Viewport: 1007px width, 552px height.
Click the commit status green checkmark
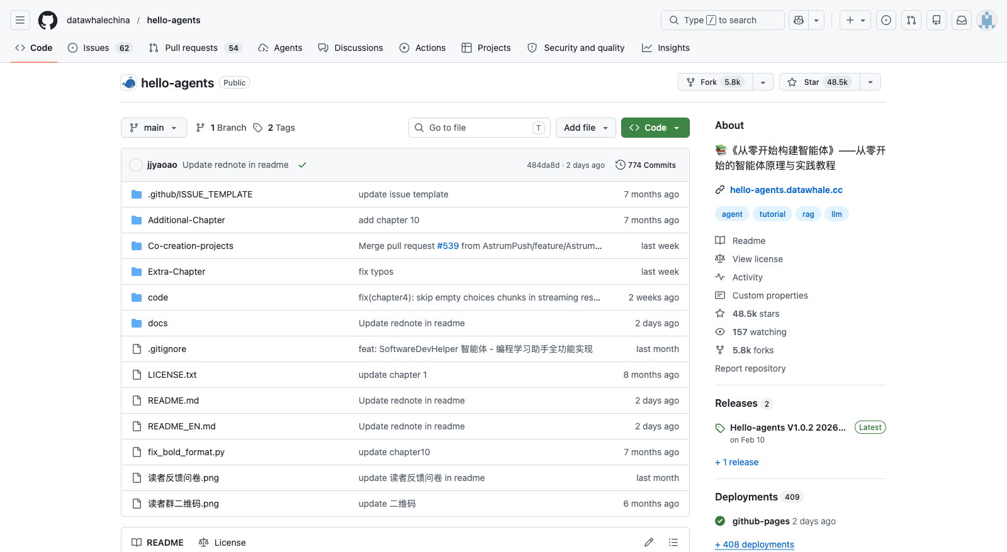click(302, 165)
